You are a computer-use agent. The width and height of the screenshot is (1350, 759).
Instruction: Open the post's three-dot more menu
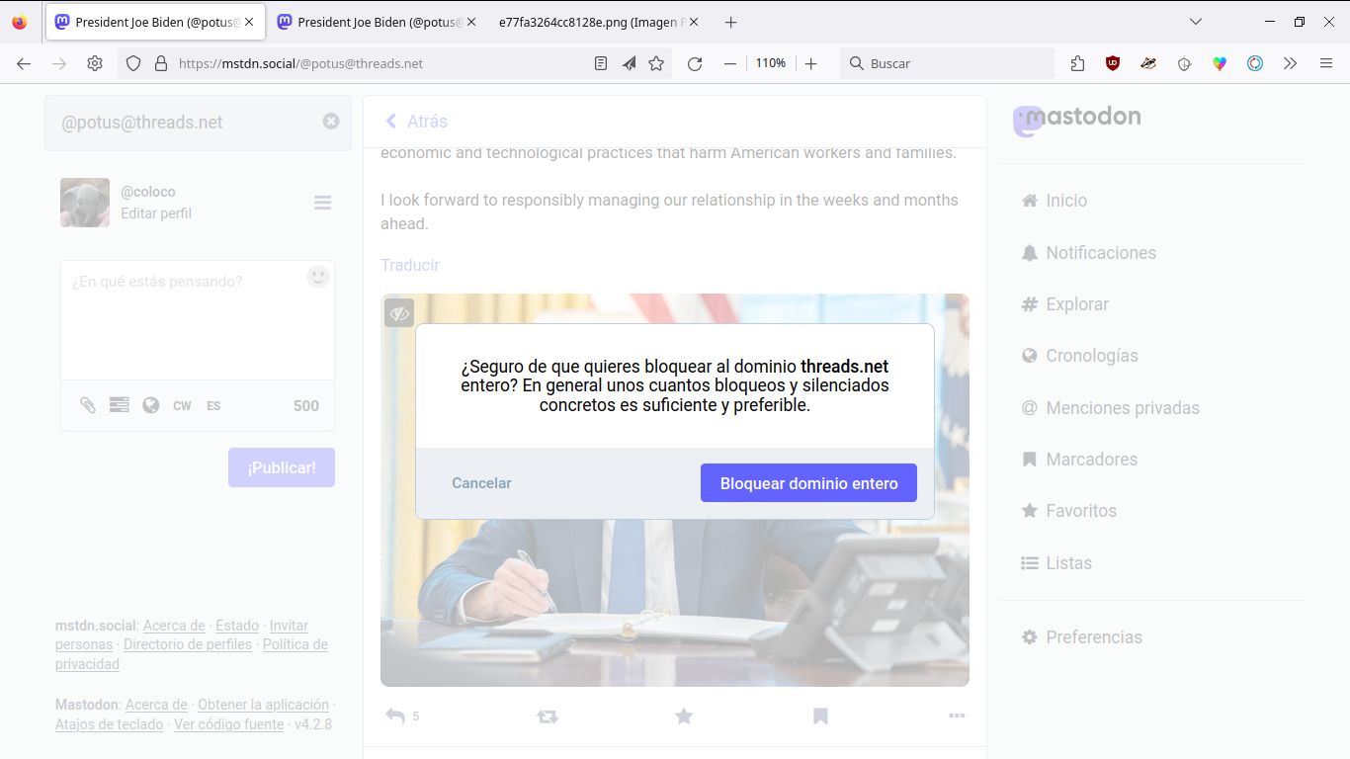coord(956,716)
